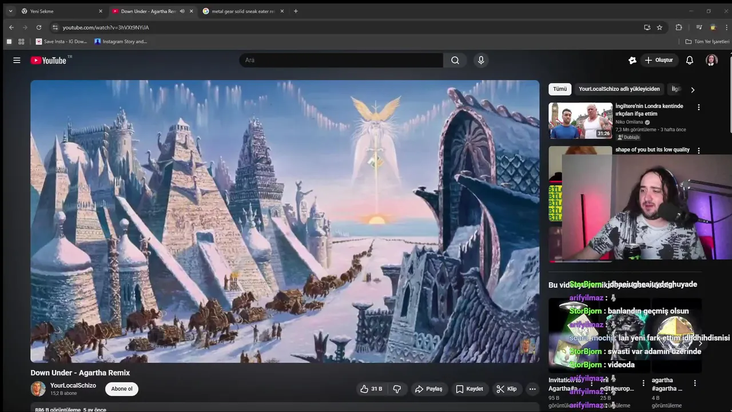Open İngiltere'nin Londra kentinde video thumbnail

pyautogui.click(x=580, y=121)
